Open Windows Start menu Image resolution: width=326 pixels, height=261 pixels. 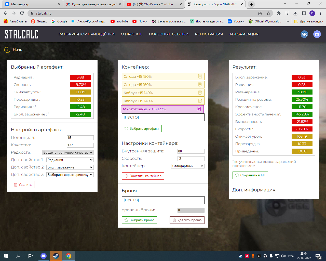[6, 256]
